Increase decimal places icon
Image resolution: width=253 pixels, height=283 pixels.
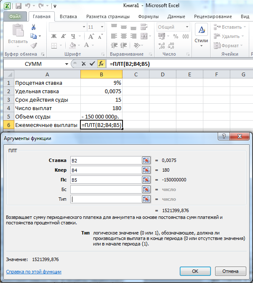tap(162, 46)
